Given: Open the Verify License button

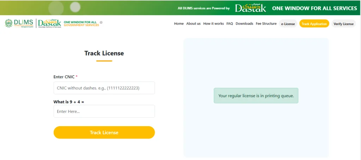Looking at the screenshot, I should click(x=343, y=24).
